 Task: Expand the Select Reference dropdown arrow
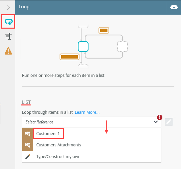[156, 122]
